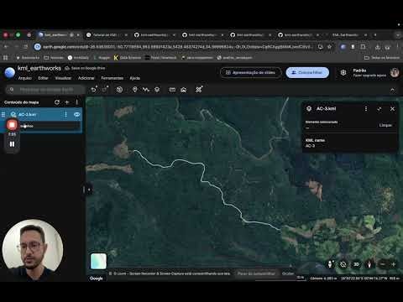Click the rotation/compass reset icon
The width and height of the screenshot is (403, 302).
point(343,264)
